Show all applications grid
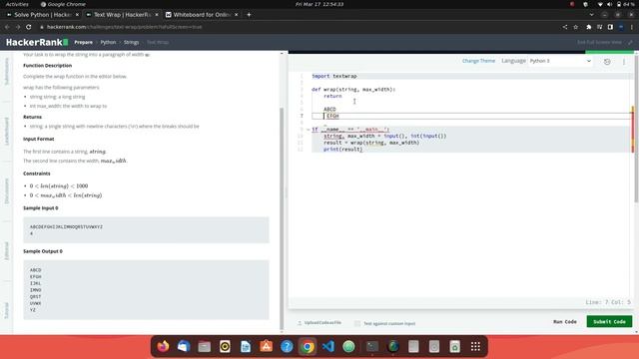The image size is (639, 359). (475, 346)
